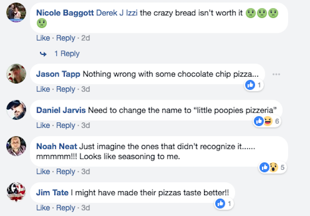Open Nicole Baggott's profile name link
This screenshot has height=216, width=310.
65,12
